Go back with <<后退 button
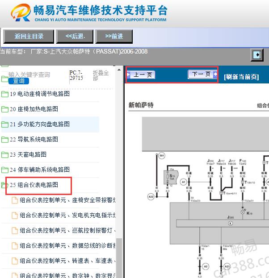The height and width of the screenshot is (278, 269). 75,36
